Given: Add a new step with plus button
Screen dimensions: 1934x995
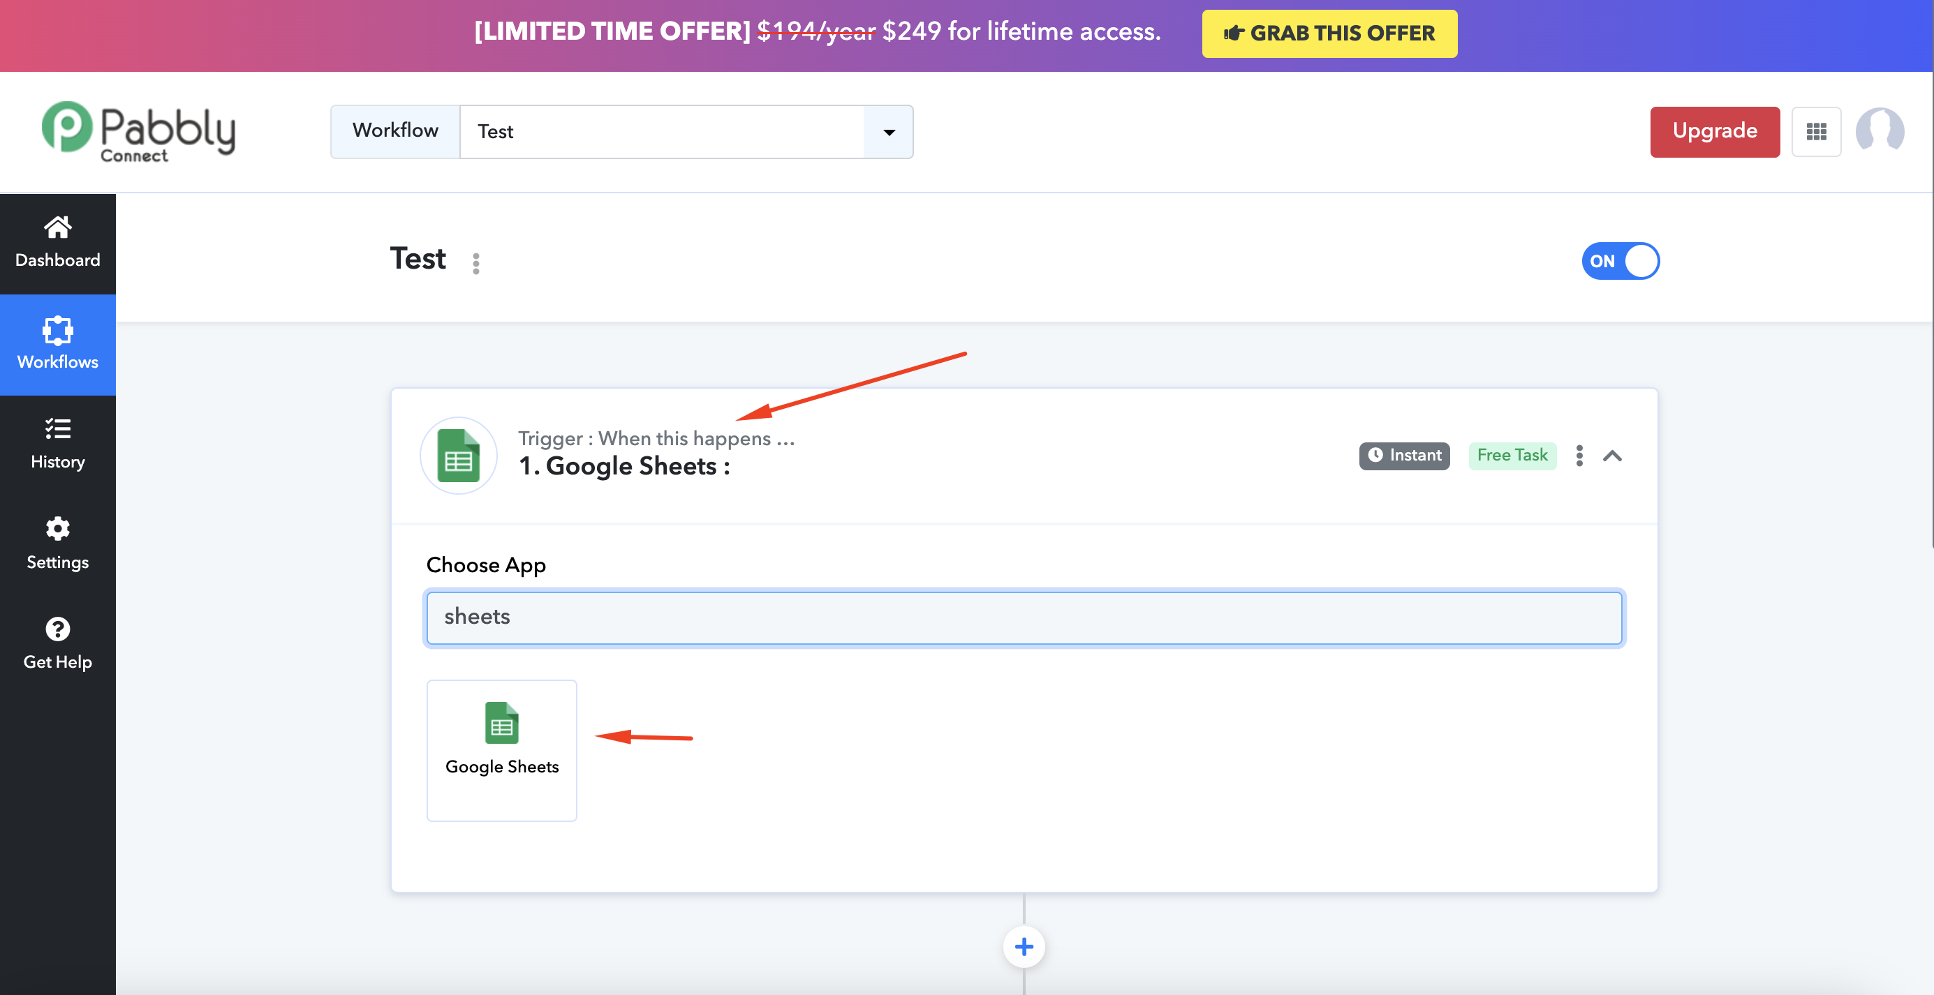Looking at the screenshot, I should [x=1024, y=946].
